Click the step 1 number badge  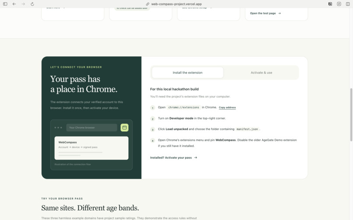pyautogui.click(x=153, y=108)
